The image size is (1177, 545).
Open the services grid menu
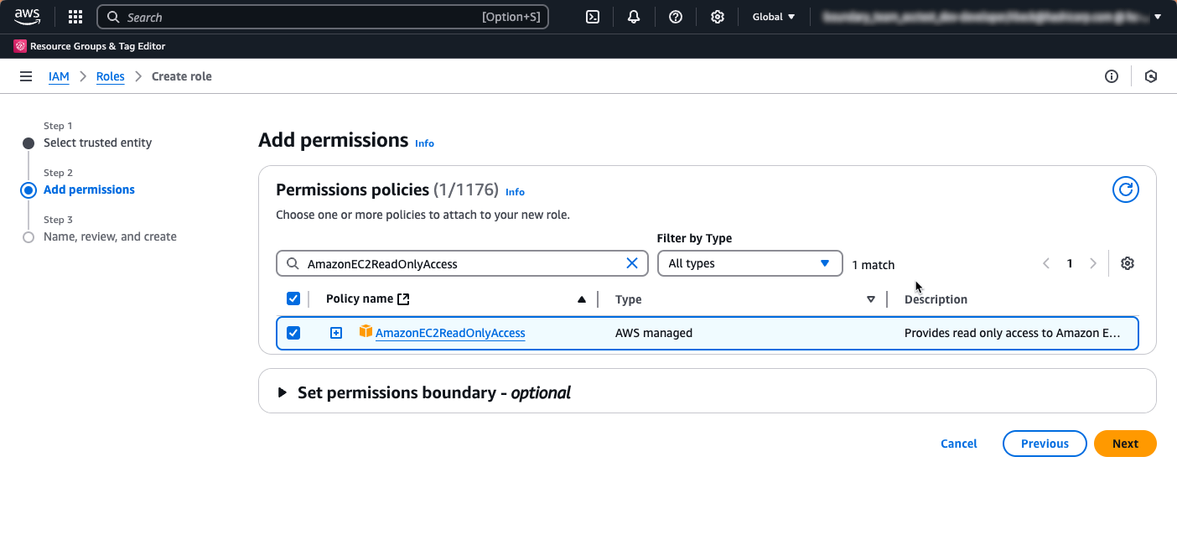click(x=75, y=17)
